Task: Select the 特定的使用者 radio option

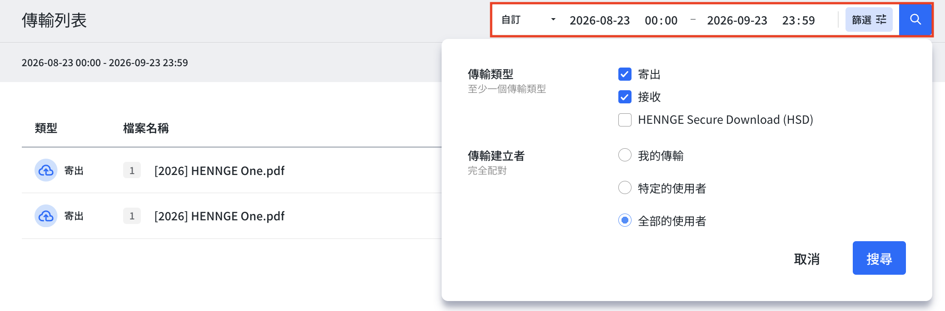Action: [x=625, y=188]
